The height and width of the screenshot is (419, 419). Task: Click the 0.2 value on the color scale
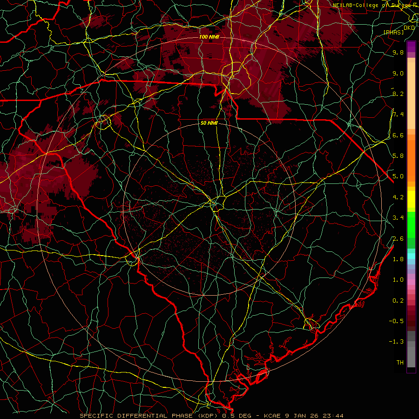tap(398, 300)
